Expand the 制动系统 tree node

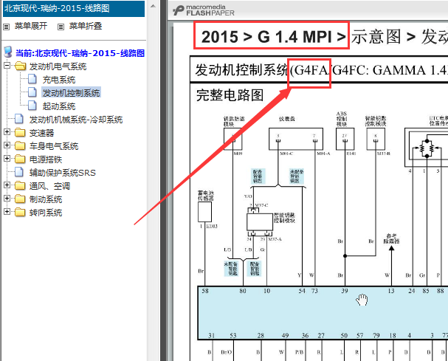pyautogui.click(x=7, y=198)
